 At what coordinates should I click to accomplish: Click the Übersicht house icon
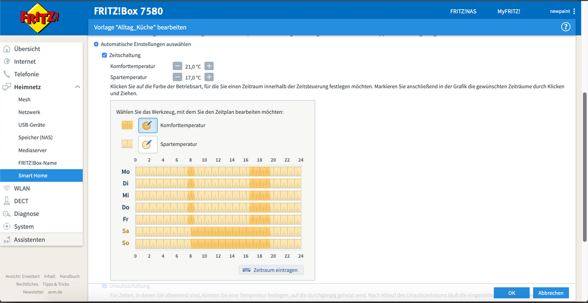coord(7,49)
